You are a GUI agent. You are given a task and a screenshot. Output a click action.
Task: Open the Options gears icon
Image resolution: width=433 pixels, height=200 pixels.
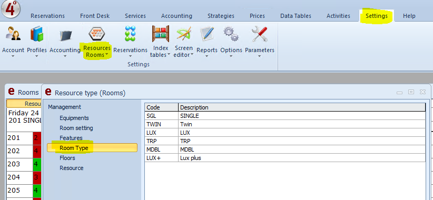click(x=231, y=34)
